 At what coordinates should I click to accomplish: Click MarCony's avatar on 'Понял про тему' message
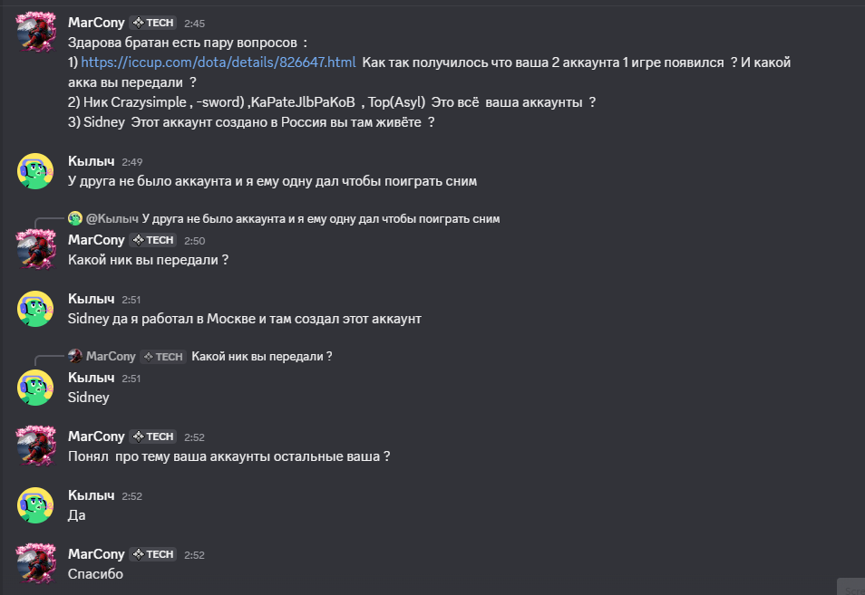click(x=36, y=446)
